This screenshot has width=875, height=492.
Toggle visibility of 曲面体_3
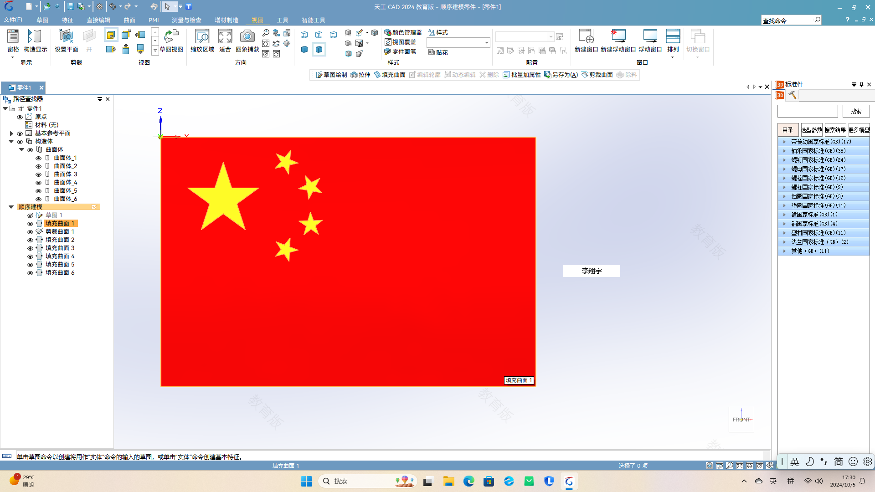(x=38, y=174)
